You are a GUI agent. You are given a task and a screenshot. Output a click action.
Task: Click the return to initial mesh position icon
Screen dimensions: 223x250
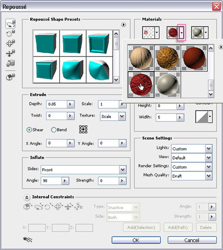(x=11, y=77)
